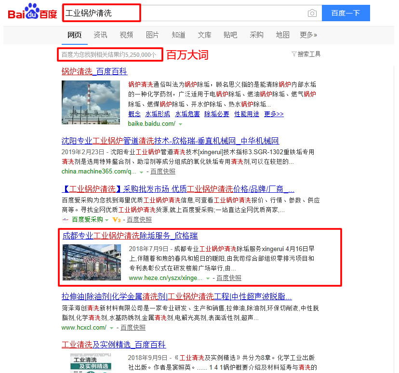Click the baike.baidu.com/ URL

(x=152, y=124)
